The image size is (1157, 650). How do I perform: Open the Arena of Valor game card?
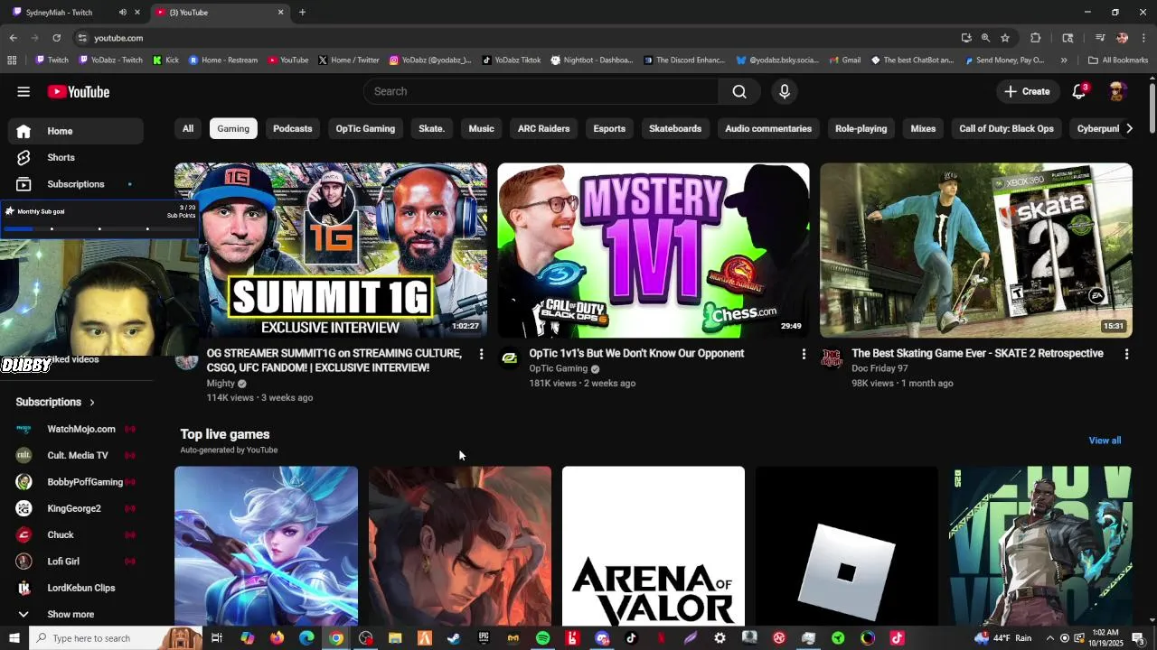click(654, 545)
